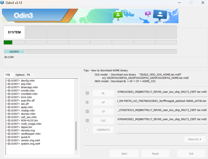The image size is (208, 159).
Task: Click the Start button
Action: click(124, 154)
